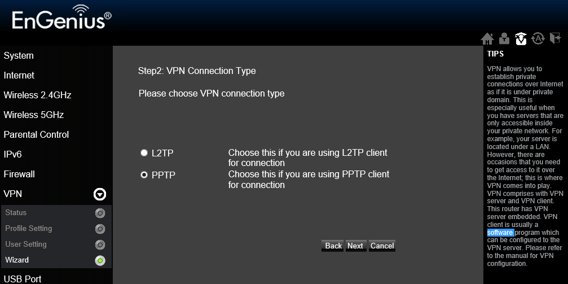This screenshot has width=568, height=284.
Task: Click the Cancel button
Action: point(382,246)
